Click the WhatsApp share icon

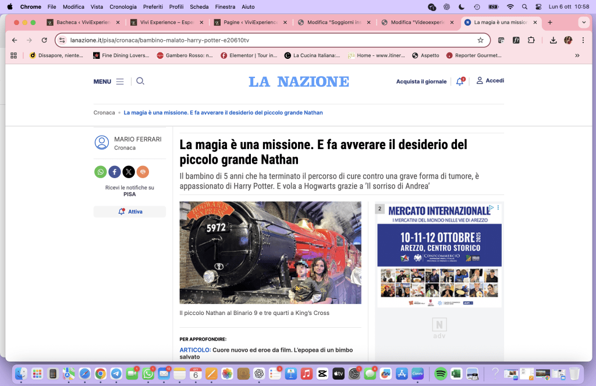[101, 172]
